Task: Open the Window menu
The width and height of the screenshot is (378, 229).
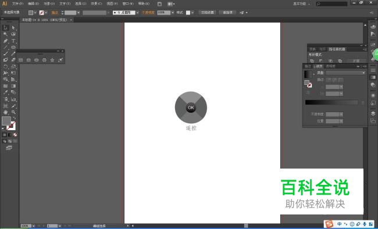Action: 128,3
